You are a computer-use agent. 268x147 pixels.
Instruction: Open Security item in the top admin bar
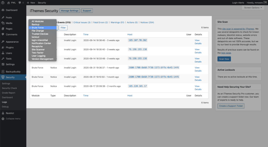click(x=42, y=3)
